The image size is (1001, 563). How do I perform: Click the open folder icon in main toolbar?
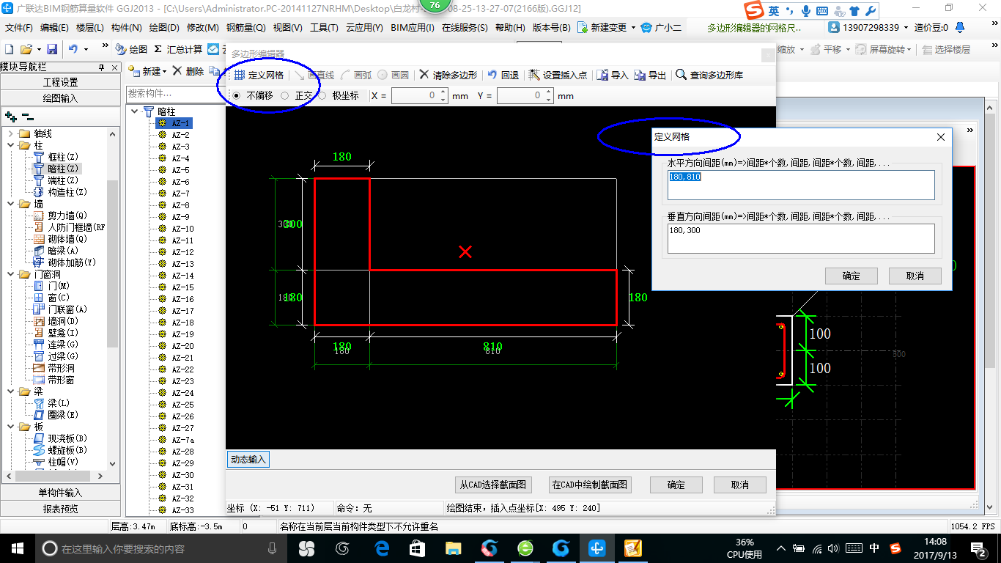click(26, 49)
